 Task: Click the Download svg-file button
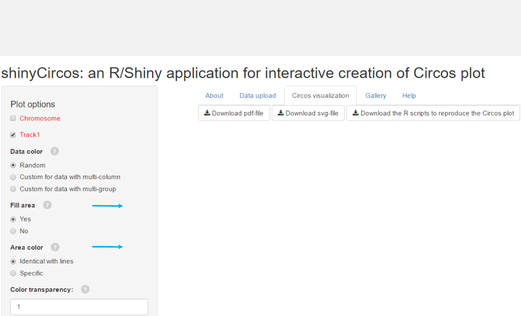[x=308, y=113]
